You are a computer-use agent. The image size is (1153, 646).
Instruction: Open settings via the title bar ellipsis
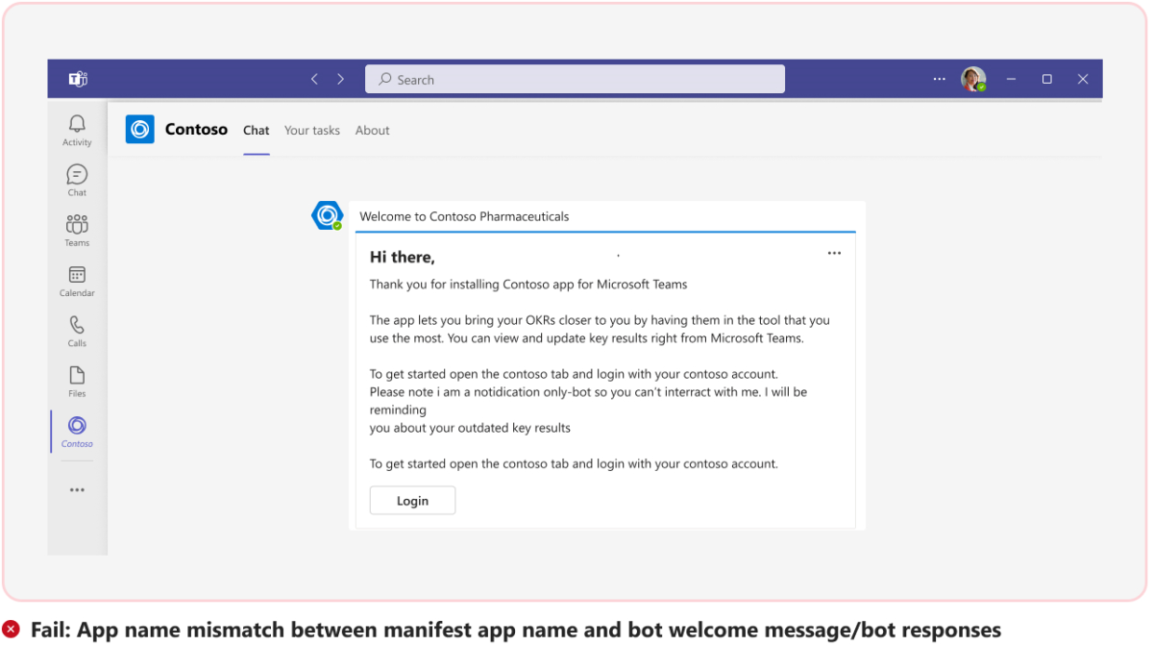pos(939,79)
